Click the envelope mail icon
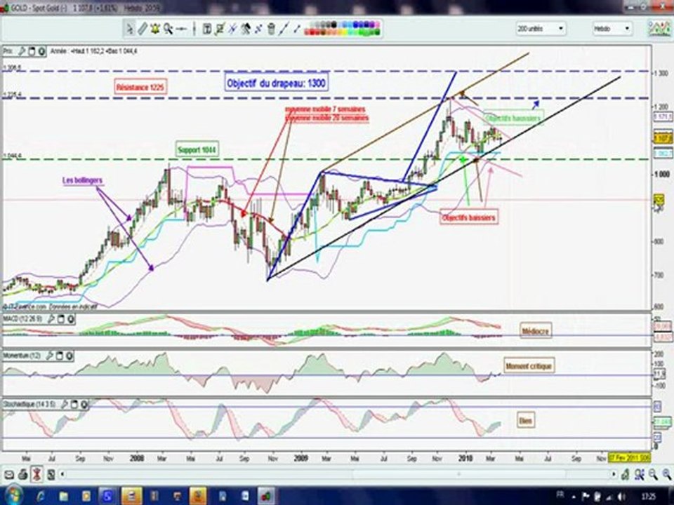 tap(9, 475)
